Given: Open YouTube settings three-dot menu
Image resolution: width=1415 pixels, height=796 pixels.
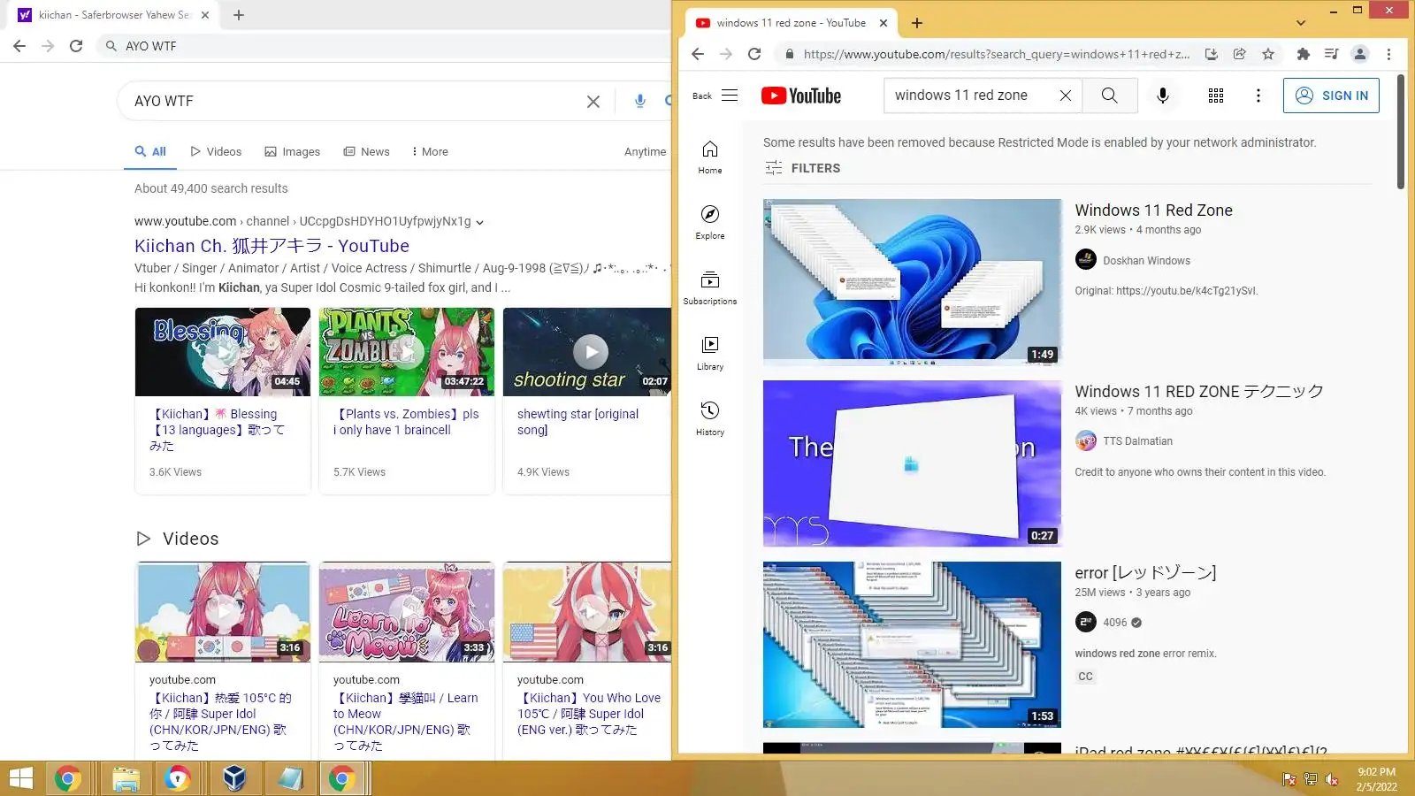Looking at the screenshot, I should [1258, 96].
